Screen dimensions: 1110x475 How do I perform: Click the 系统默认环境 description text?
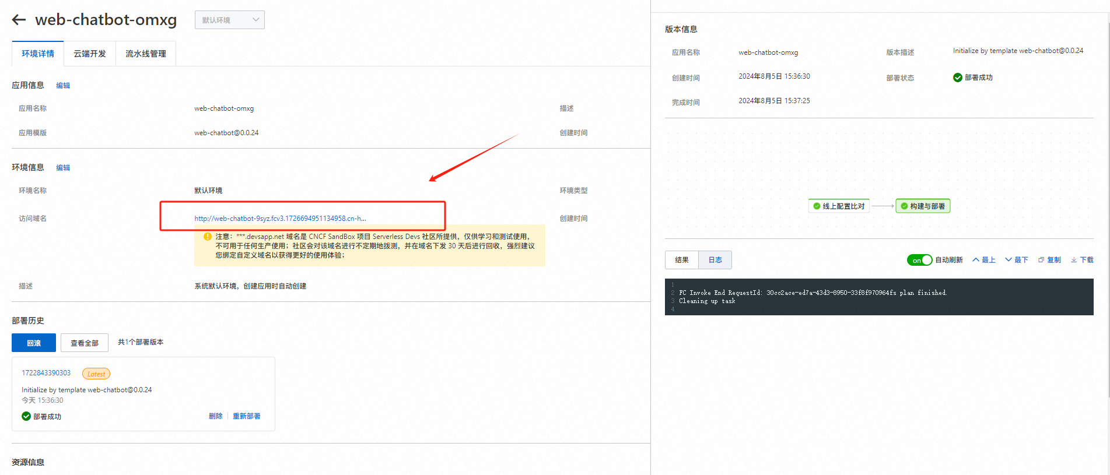click(x=250, y=286)
